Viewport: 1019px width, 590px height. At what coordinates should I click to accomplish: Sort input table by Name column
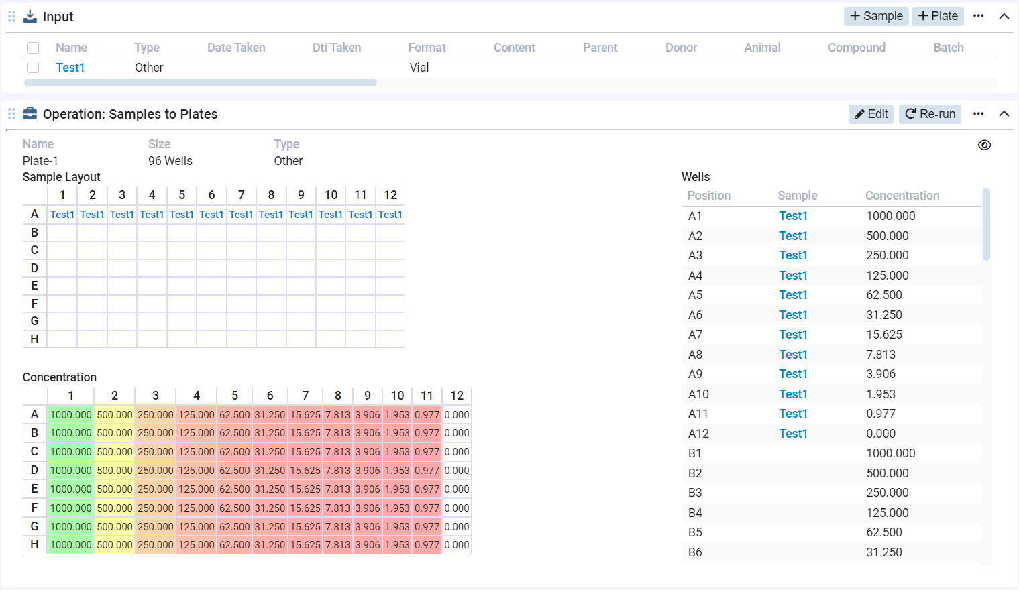pyautogui.click(x=71, y=48)
